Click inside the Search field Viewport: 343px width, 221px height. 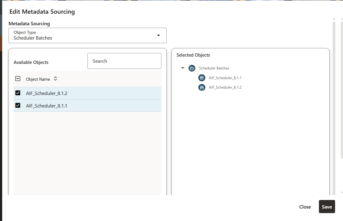coord(124,61)
